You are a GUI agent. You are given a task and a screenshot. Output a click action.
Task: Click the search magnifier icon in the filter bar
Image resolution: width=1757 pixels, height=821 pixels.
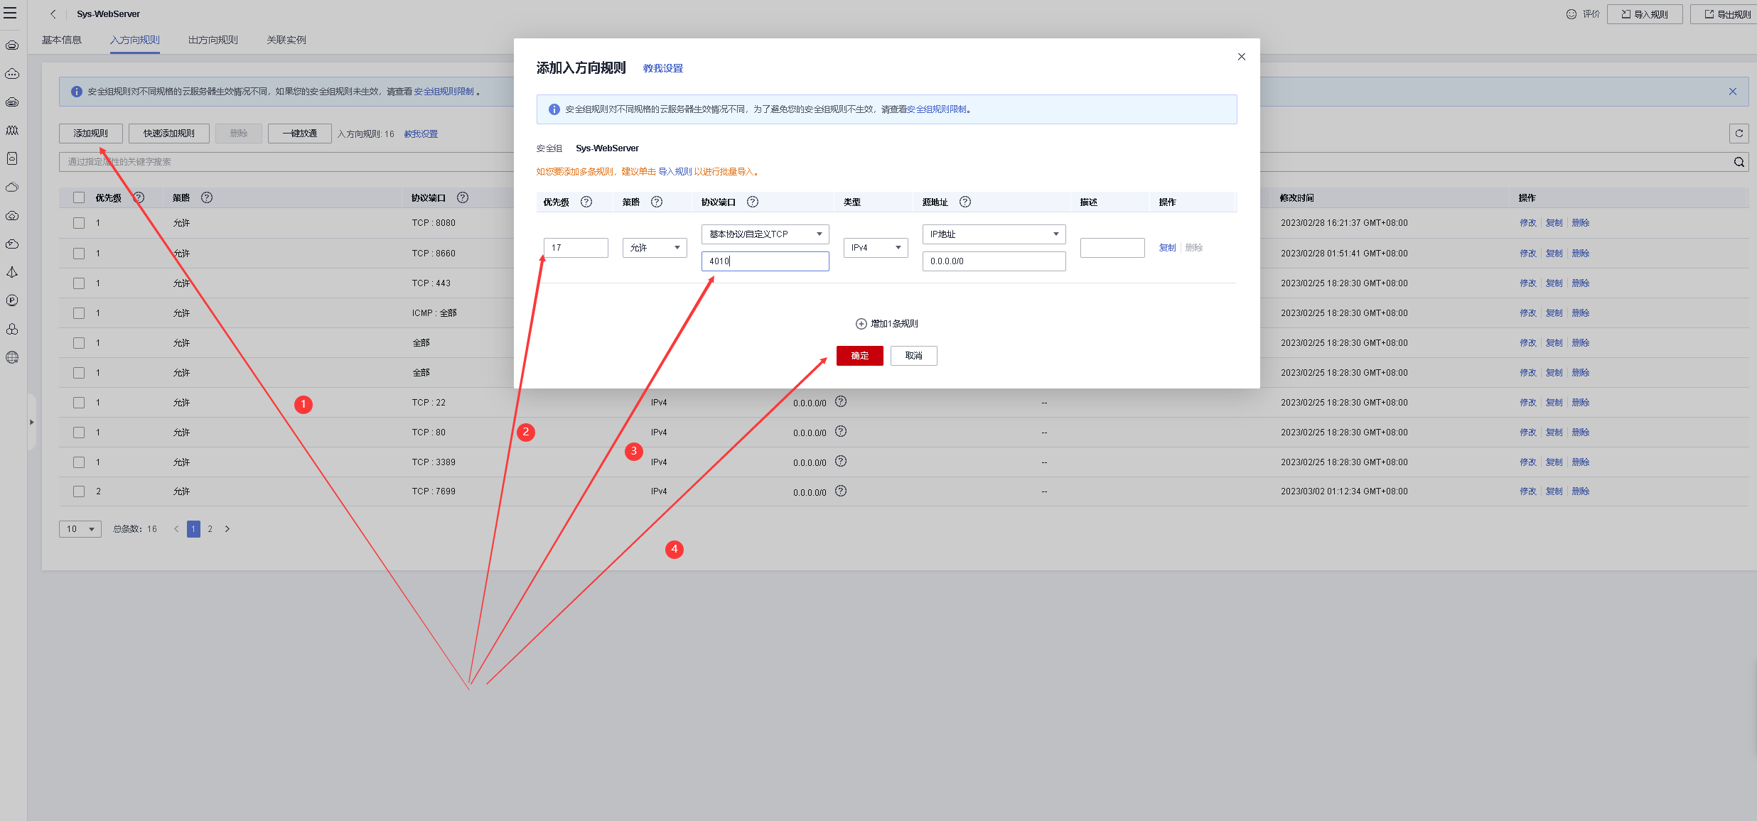click(1739, 162)
